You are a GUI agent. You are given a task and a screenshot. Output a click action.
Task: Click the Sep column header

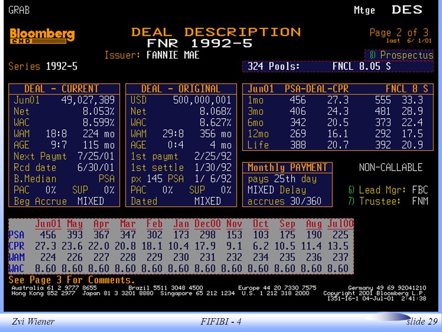[287, 224]
